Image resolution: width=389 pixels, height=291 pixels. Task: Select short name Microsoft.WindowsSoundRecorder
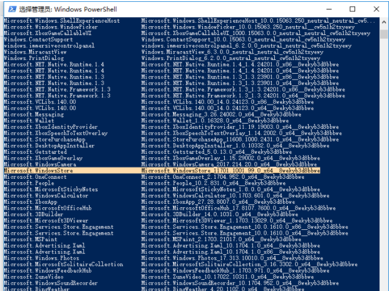click(x=51, y=283)
